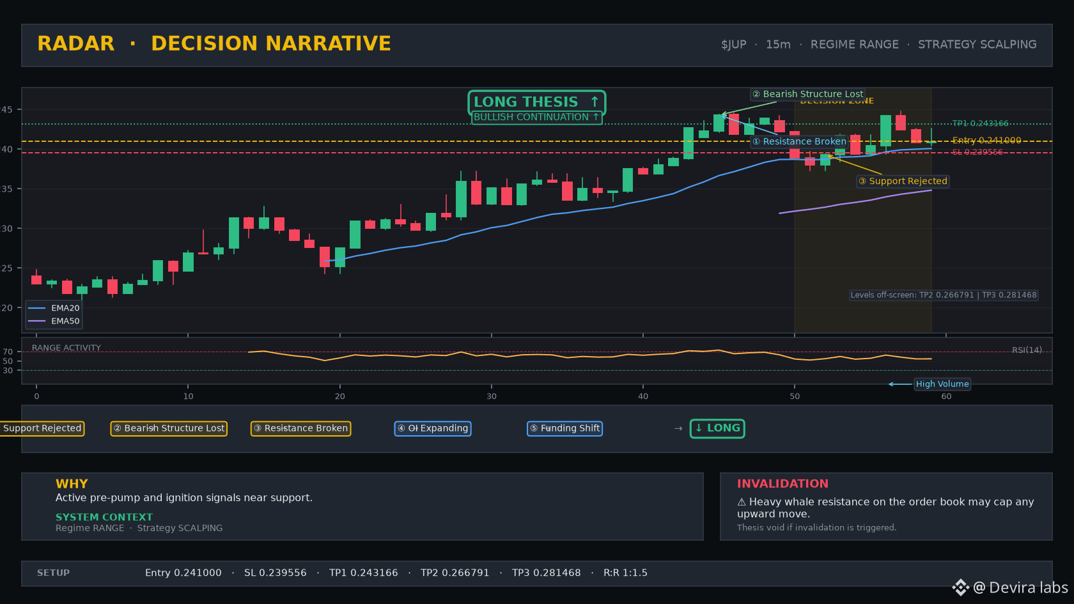Click the INVALIDATION heading

click(x=782, y=484)
